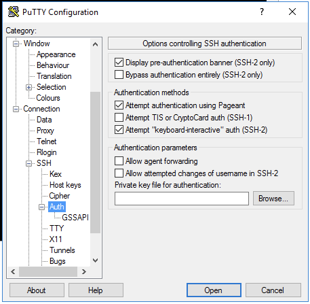The height and width of the screenshot is (304, 310).
Task: Select the GSSAPI category
Action: [x=75, y=218]
